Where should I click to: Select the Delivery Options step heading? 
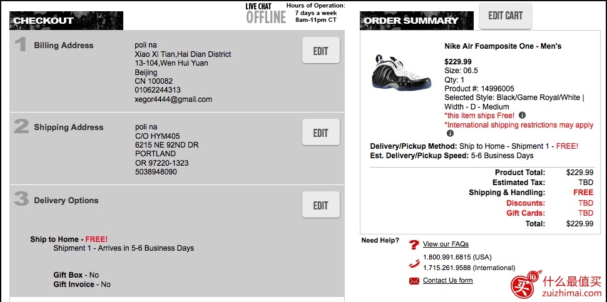[x=66, y=200]
